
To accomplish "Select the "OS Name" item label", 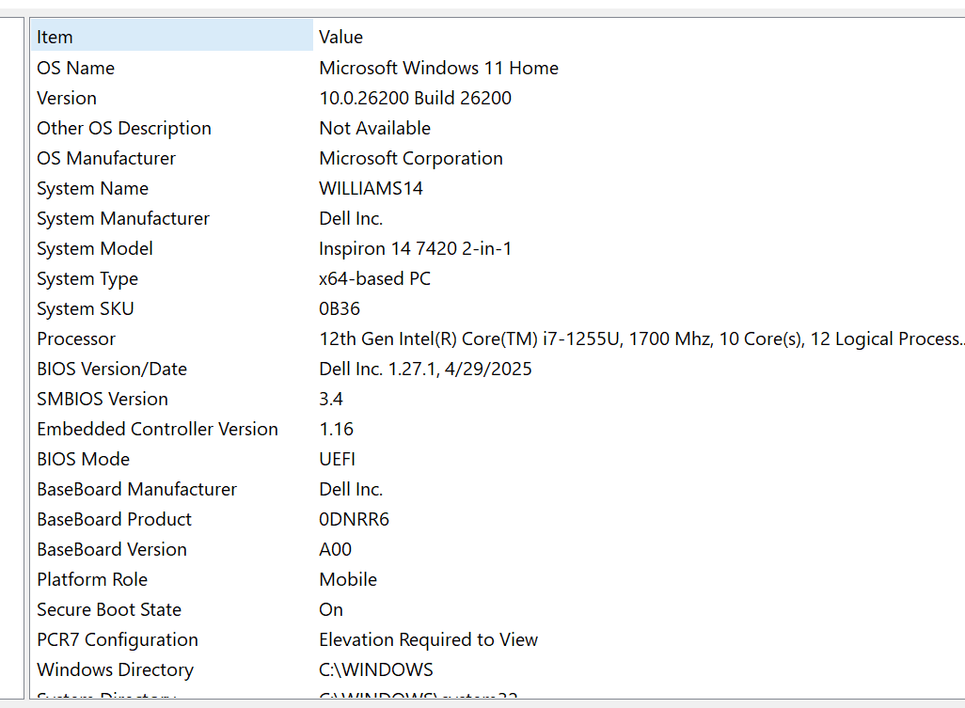I will [x=75, y=68].
